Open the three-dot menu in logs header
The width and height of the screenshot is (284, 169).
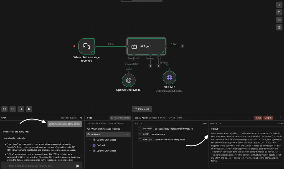click(276, 118)
